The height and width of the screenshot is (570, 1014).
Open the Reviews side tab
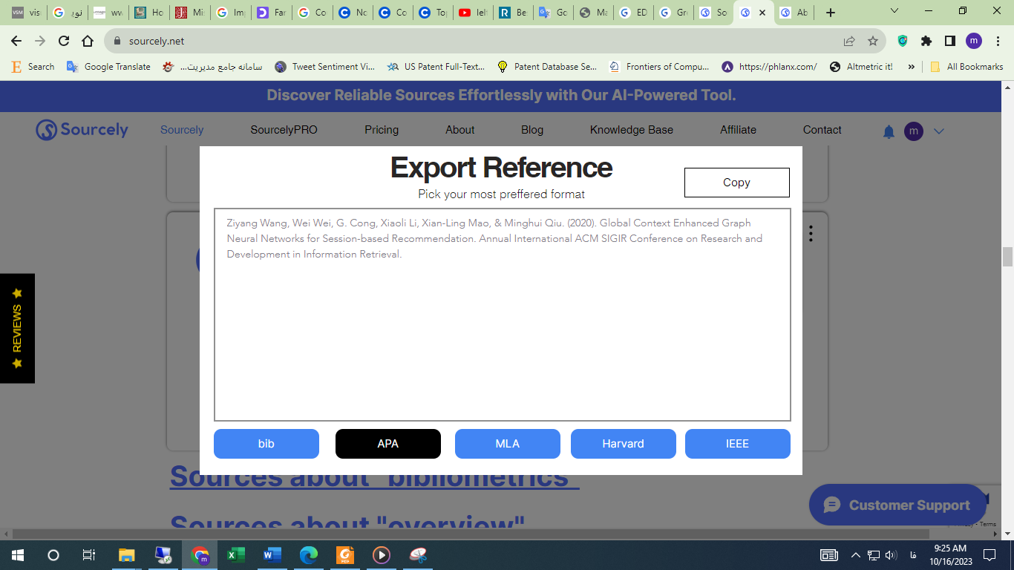point(17,328)
